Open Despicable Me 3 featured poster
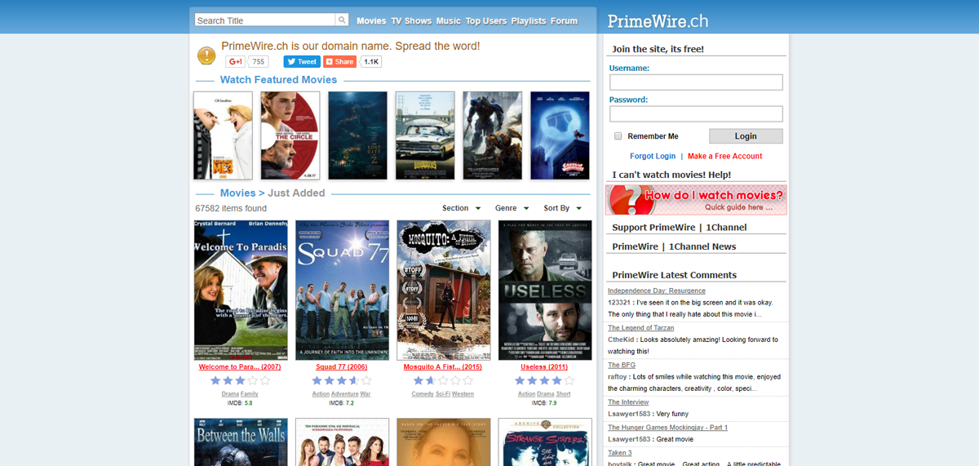The width and height of the screenshot is (979, 466). [223, 135]
